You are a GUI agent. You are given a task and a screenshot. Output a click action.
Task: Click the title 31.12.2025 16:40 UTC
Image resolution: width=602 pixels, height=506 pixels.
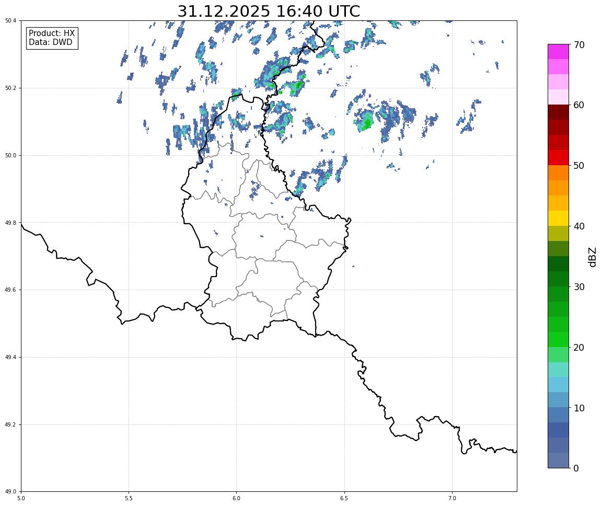pos(269,11)
